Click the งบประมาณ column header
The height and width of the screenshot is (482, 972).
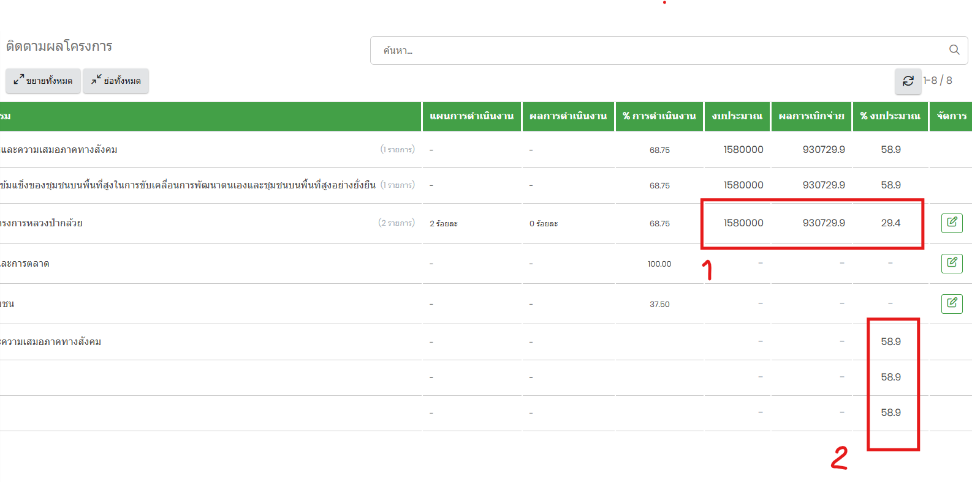[x=737, y=116]
